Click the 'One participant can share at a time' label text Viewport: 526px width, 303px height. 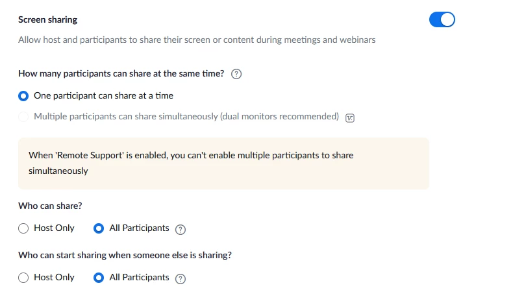point(103,96)
